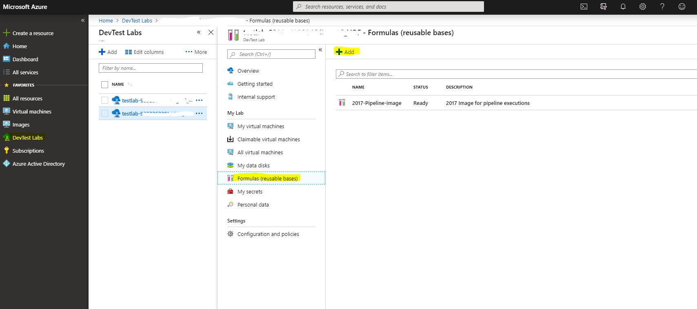This screenshot has width=697, height=309.
Task: Click the DevTest Labs icon in favorites
Action: coord(6,138)
